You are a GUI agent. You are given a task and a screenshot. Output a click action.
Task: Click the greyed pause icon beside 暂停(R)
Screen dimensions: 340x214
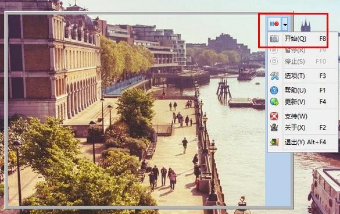click(274, 51)
